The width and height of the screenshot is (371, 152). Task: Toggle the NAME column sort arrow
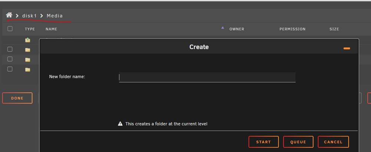pos(222,28)
